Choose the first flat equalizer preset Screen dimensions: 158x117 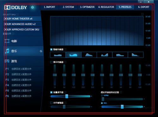(x=58, y=55)
